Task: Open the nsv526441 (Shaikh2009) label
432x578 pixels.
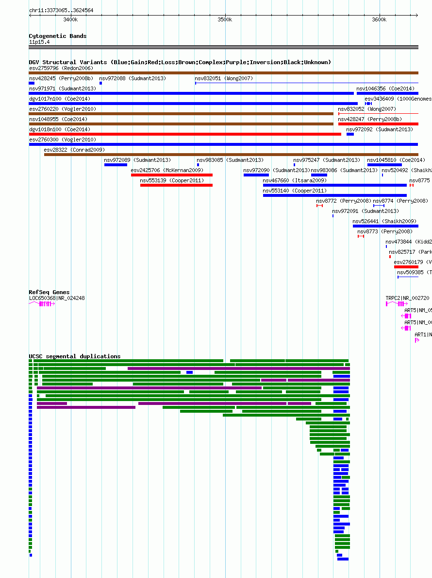Action: click(x=384, y=222)
